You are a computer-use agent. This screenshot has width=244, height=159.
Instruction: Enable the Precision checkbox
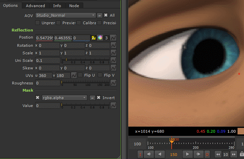[x=99, y=23]
